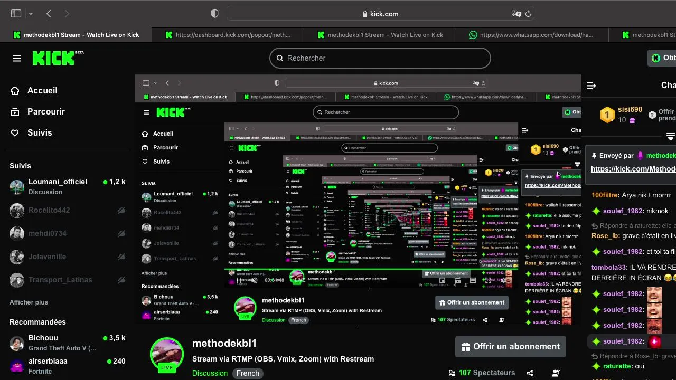Reload the page with the refresh icon

(528, 14)
